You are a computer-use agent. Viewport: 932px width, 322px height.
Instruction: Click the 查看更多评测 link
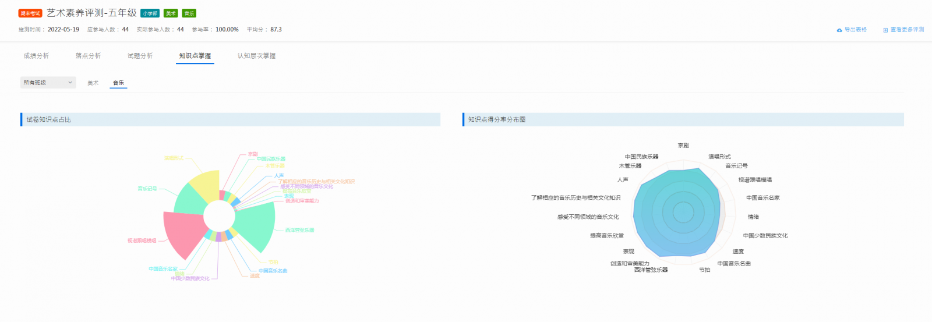907,30
